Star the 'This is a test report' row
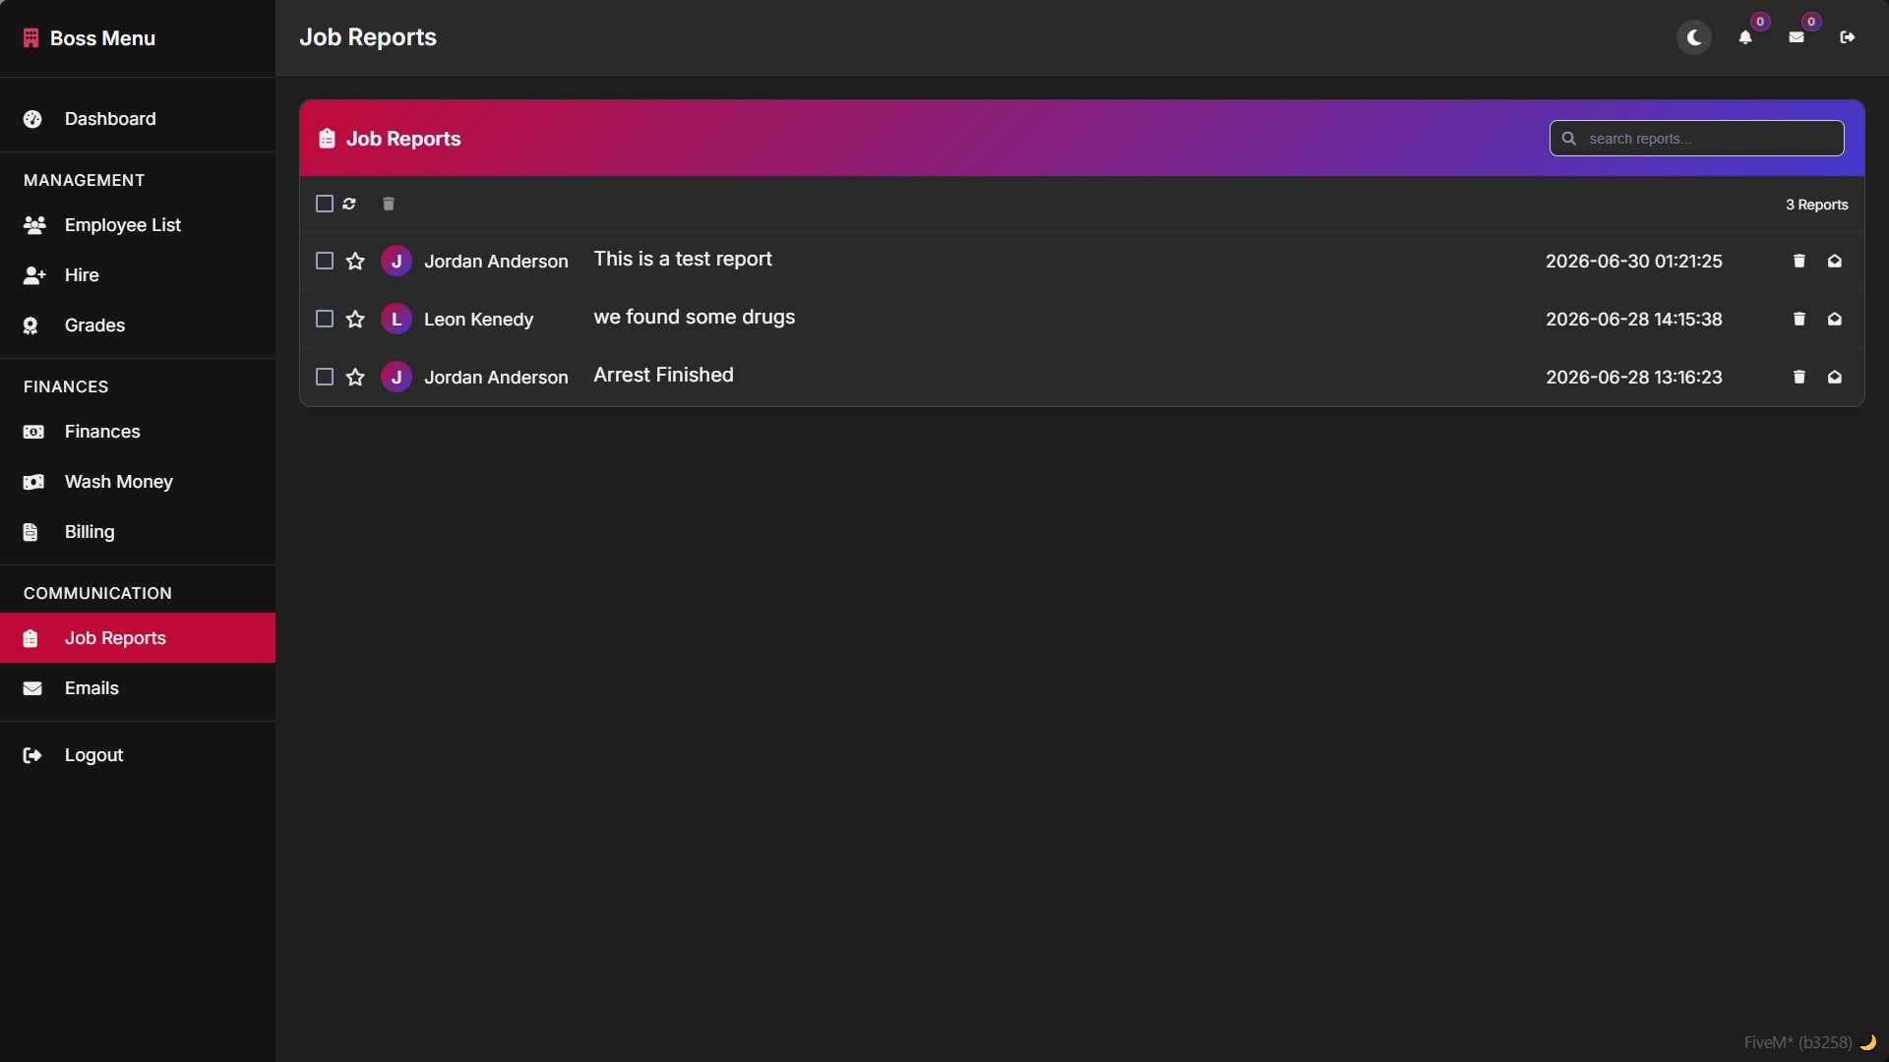This screenshot has width=1889, height=1062. point(355,261)
